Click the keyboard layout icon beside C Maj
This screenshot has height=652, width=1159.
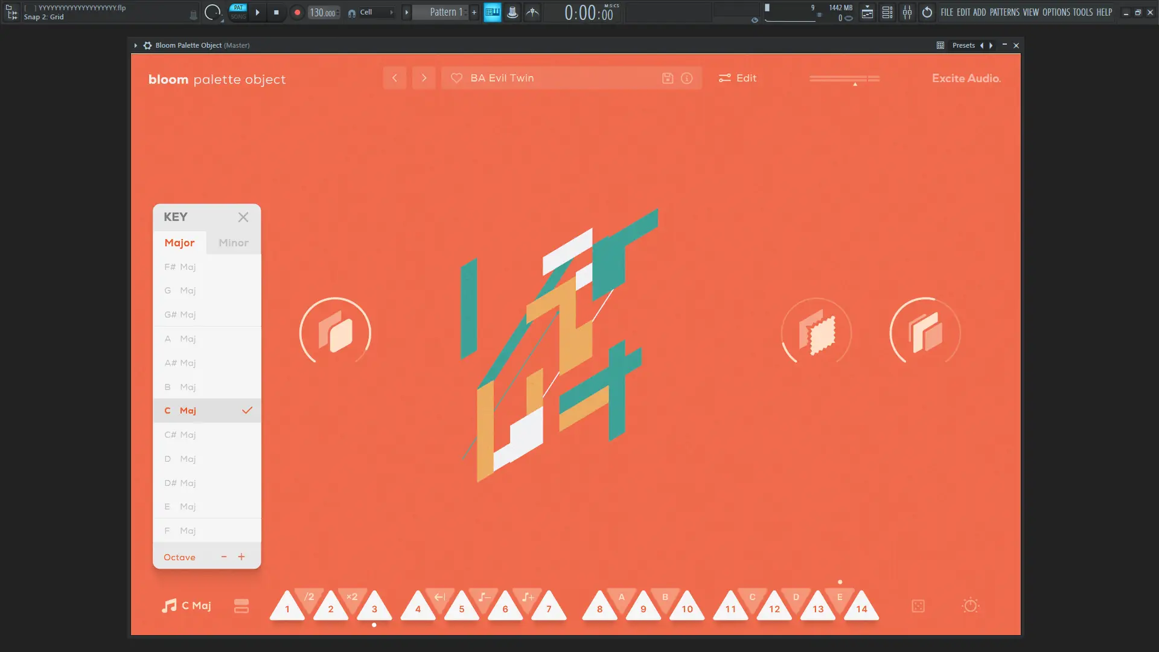coord(241,606)
